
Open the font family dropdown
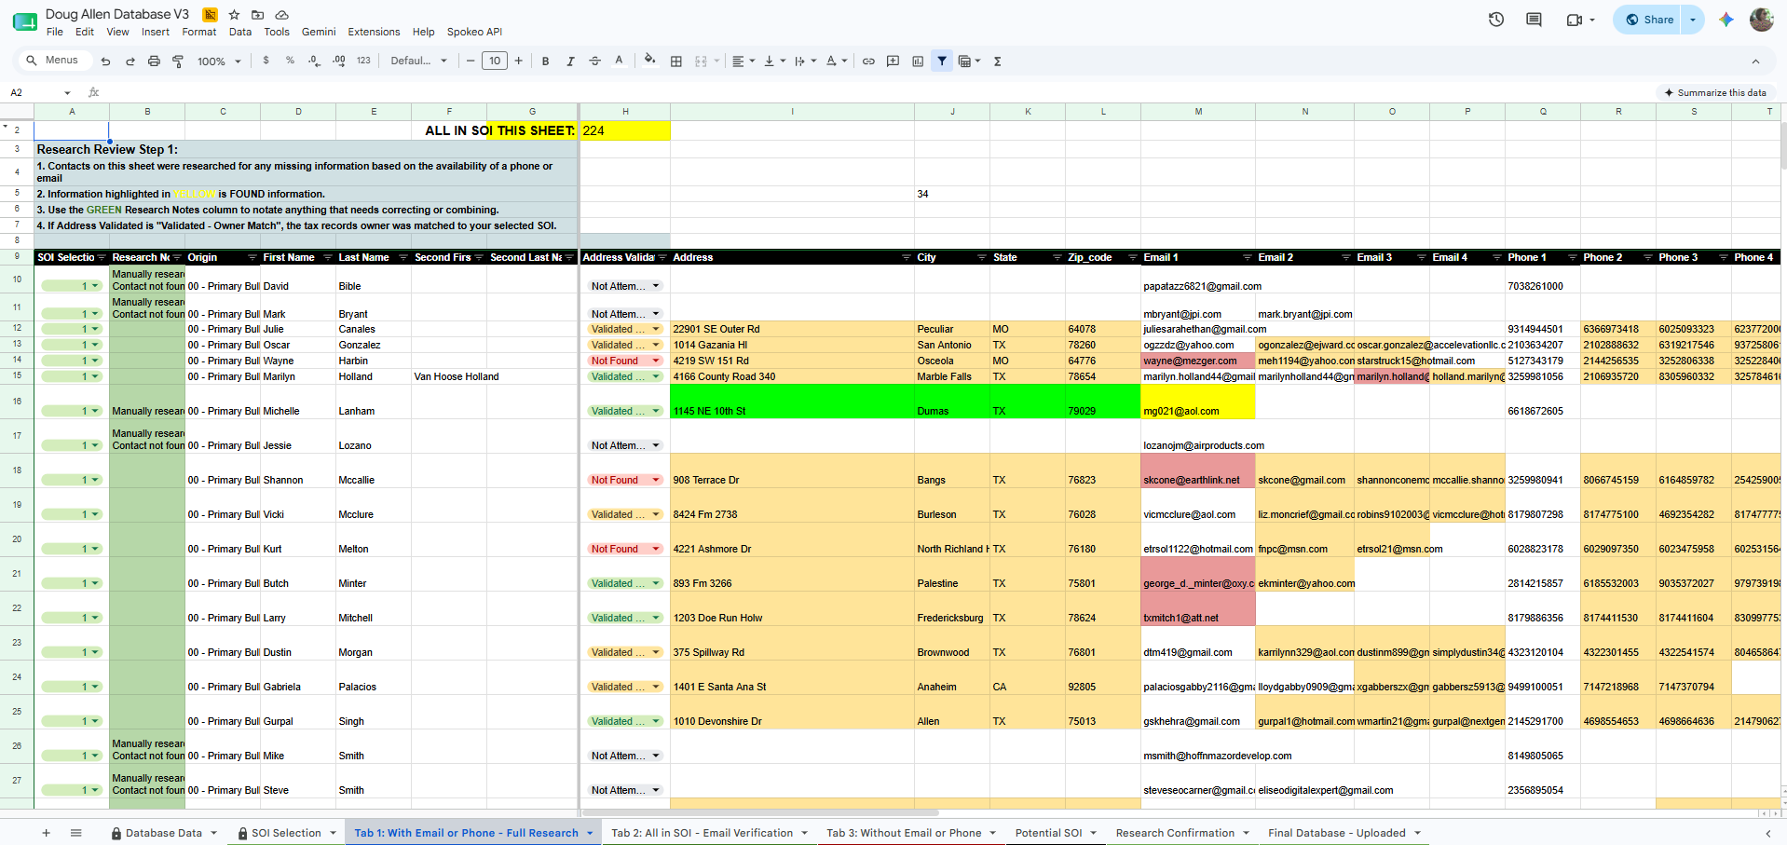pyautogui.click(x=418, y=61)
